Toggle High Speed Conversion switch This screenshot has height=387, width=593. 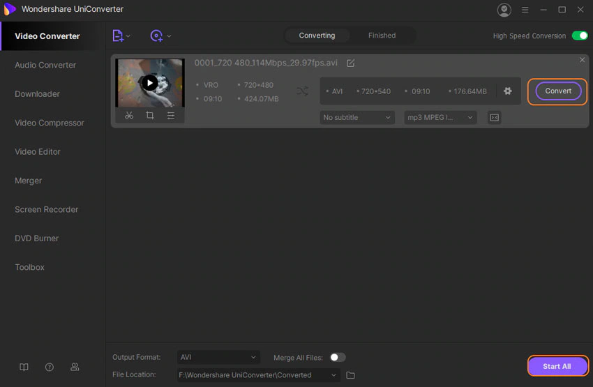(x=580, y=36)
